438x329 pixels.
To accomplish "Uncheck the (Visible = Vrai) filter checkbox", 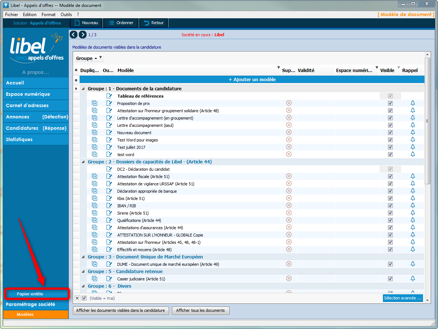I will click(x=84, y=298).
